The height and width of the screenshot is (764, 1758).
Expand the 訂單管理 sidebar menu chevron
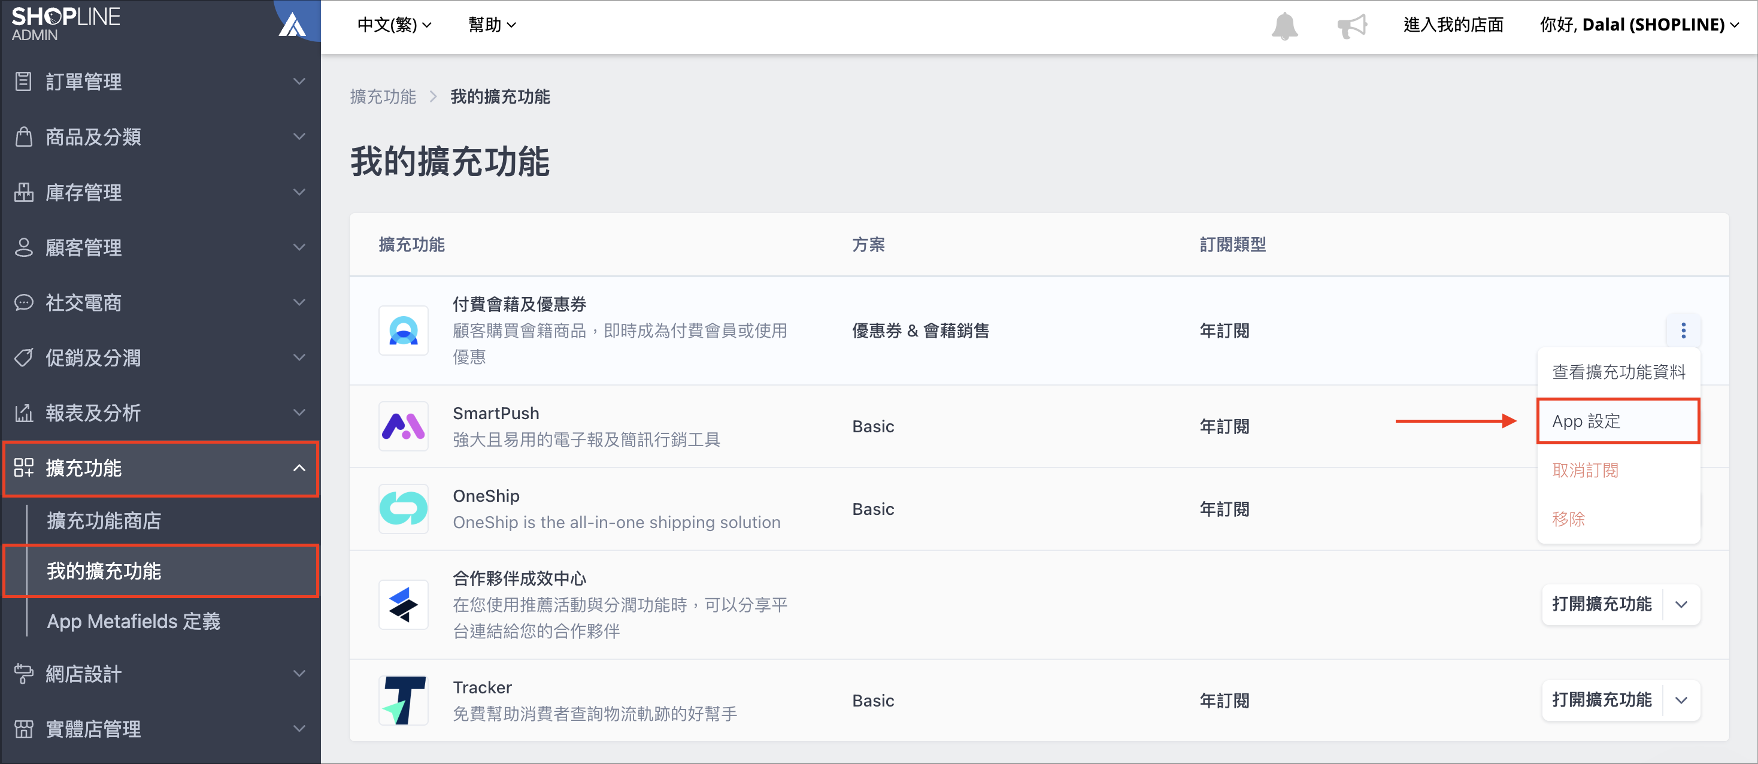tap(299, 81)
